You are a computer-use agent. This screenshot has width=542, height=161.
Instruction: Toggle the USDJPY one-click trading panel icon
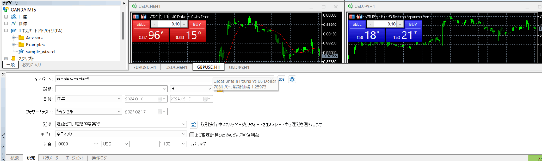[352, 17]
